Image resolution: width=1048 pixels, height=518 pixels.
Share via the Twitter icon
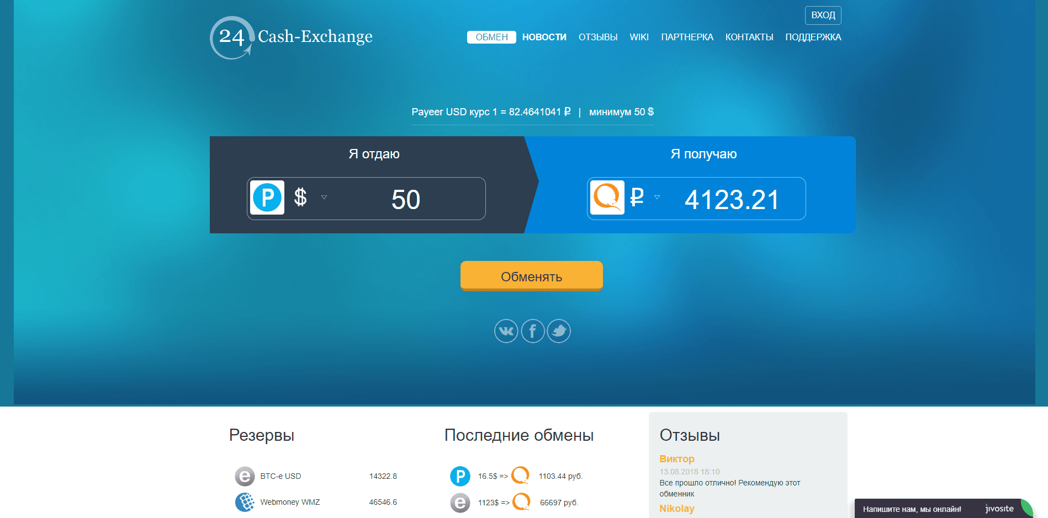(559, 331)
